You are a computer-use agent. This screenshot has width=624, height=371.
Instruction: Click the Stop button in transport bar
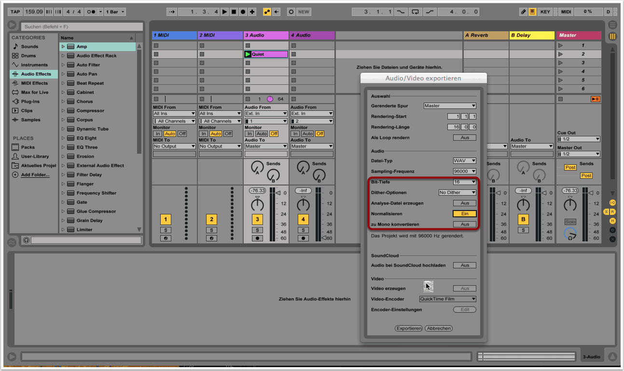[x=234, y=12]
